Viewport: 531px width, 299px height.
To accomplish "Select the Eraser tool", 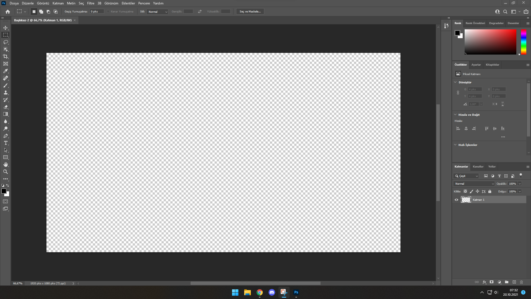I will pyautogui.click(x=6, y=107).
